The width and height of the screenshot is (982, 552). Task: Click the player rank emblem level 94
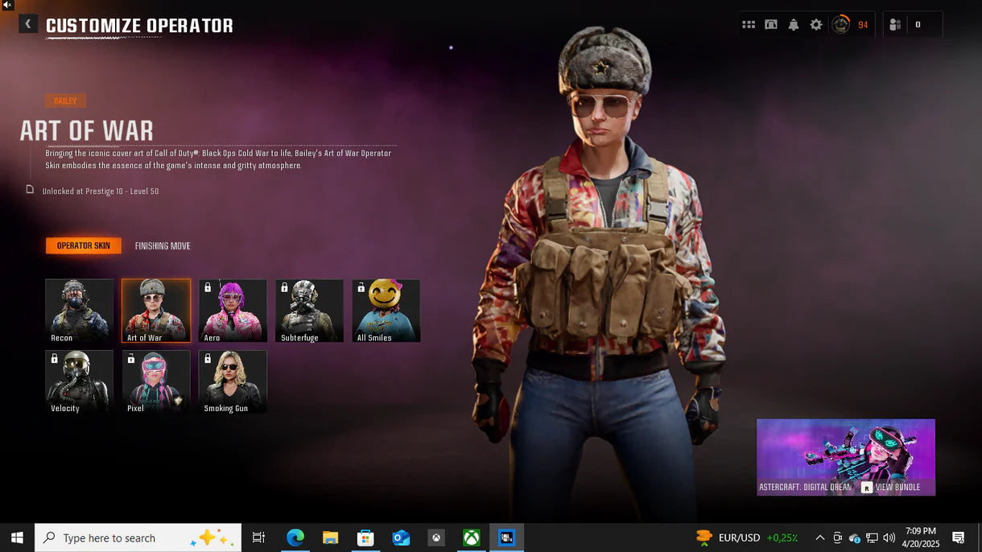pos(841,25)
